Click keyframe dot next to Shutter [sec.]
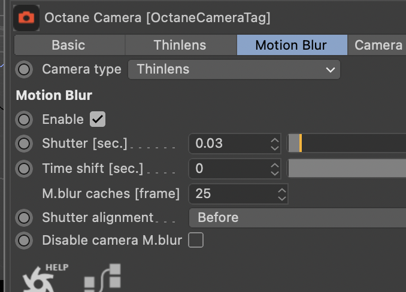This screenshot has width=406, height=292. (24, 144)
